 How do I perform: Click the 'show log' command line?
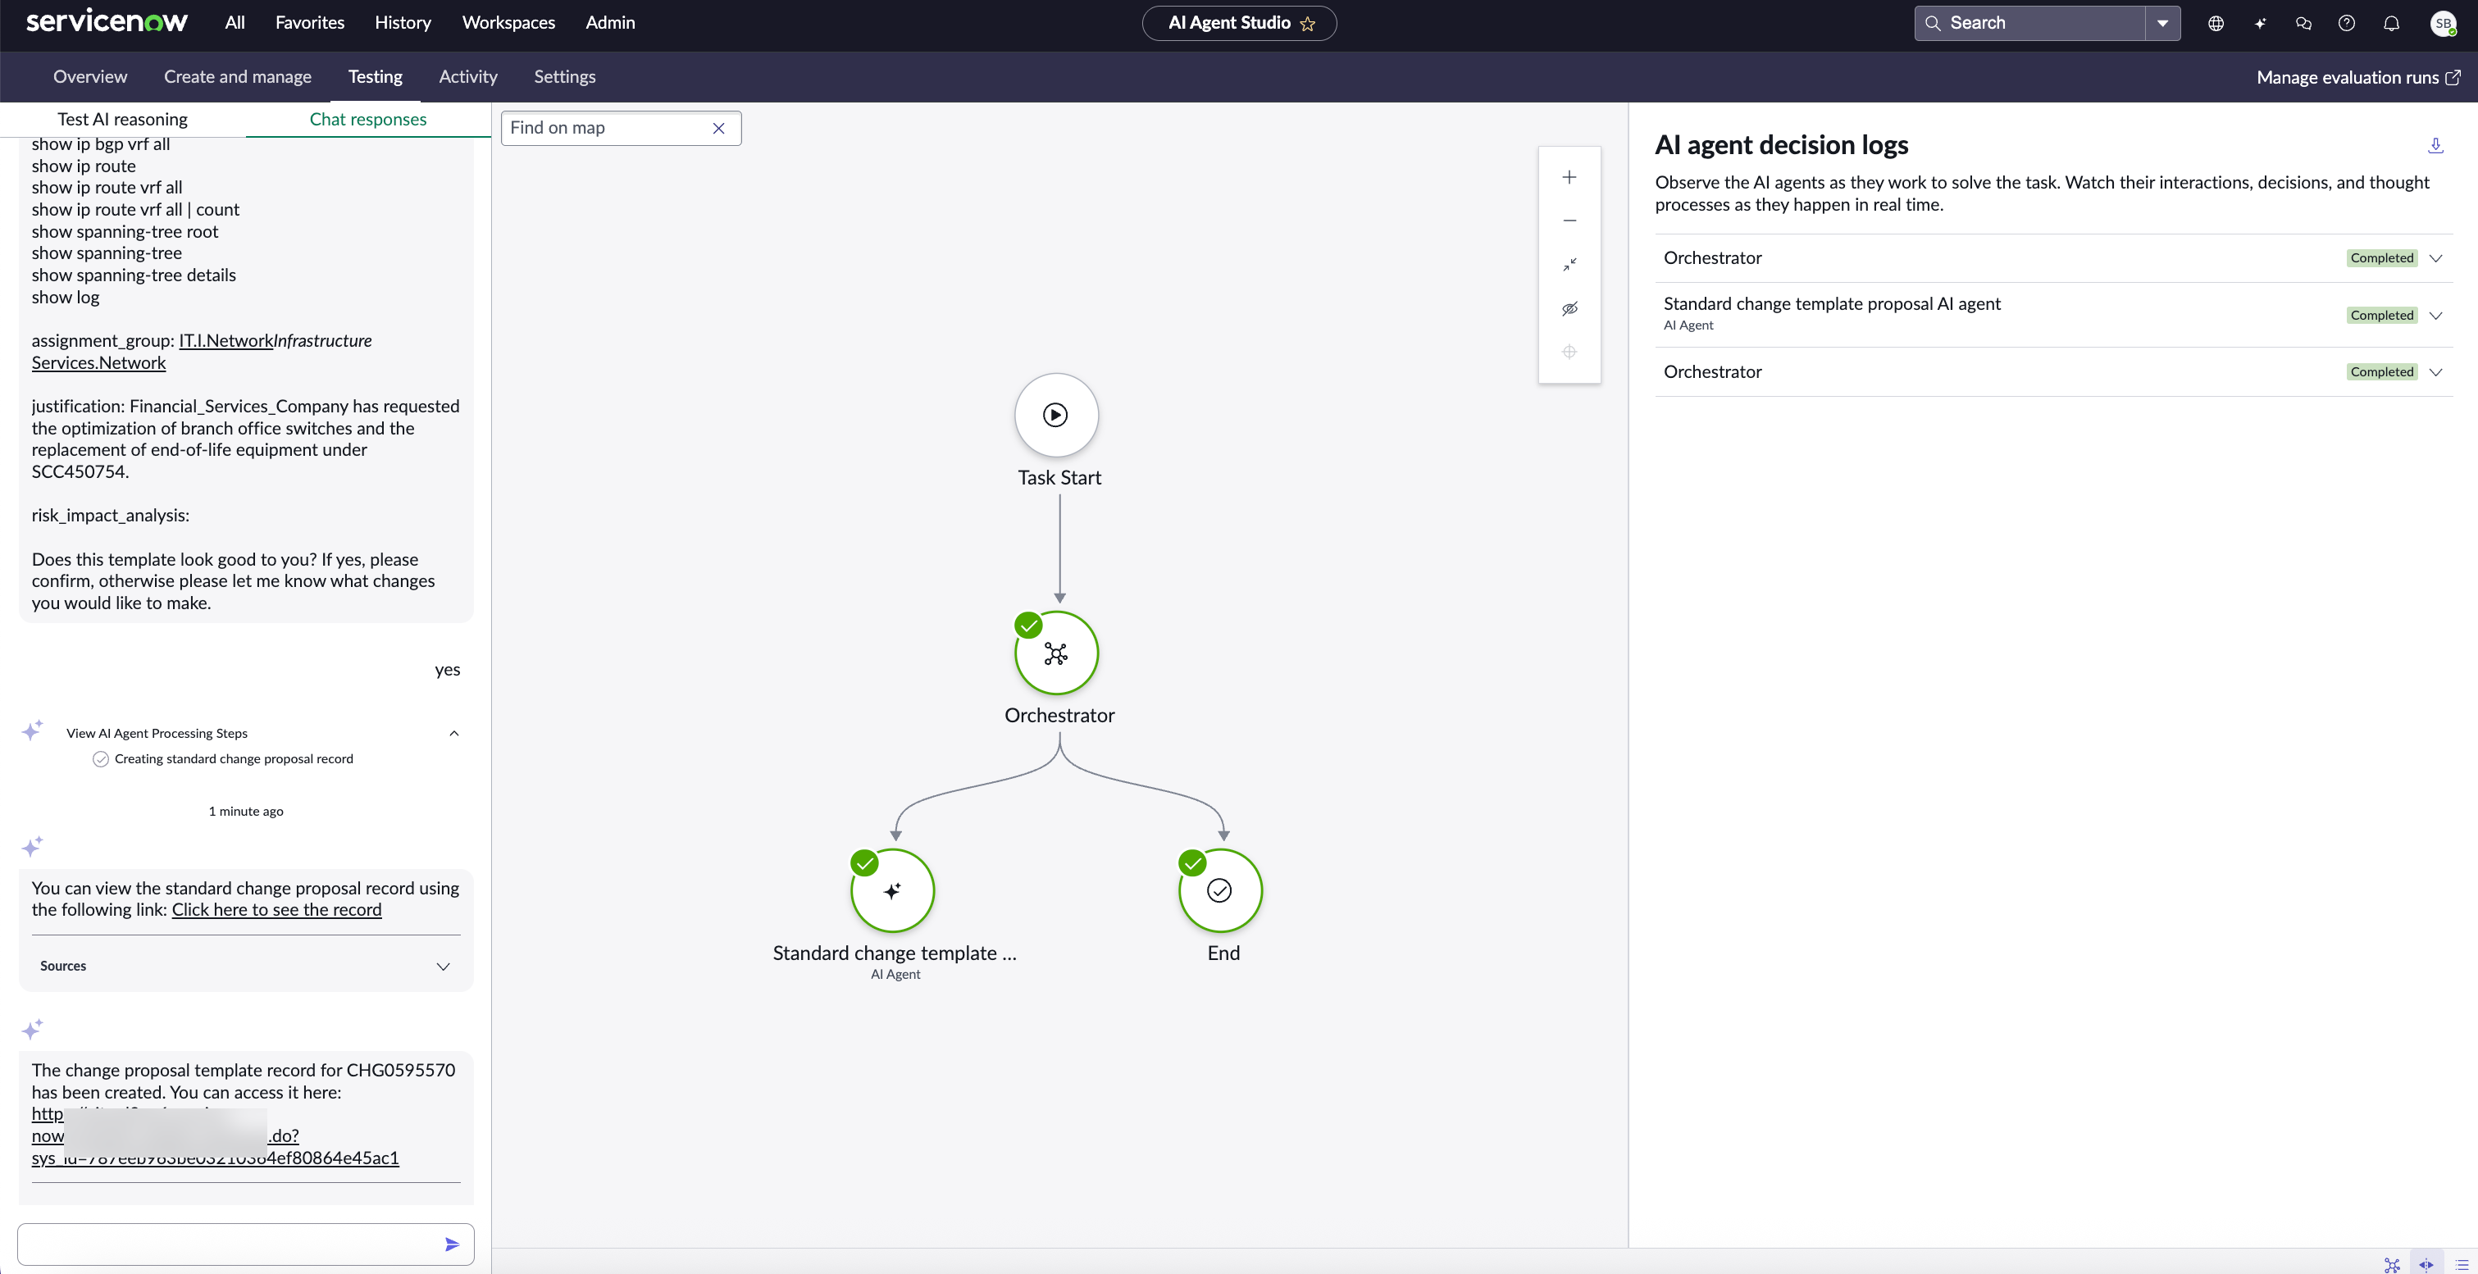[66, 297]
